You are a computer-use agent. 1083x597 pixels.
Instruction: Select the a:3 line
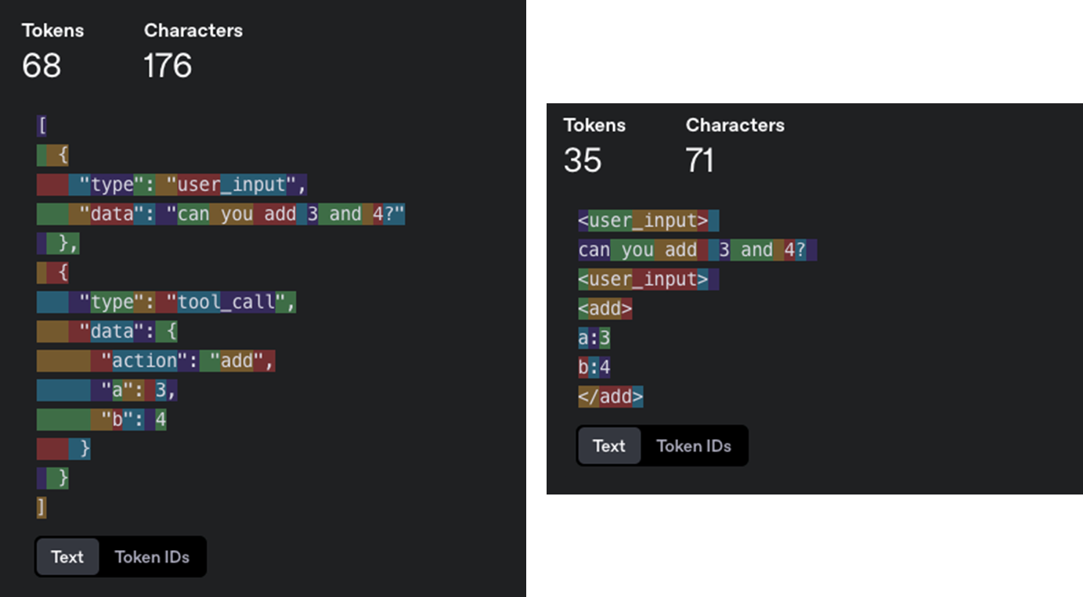point(594,338)
